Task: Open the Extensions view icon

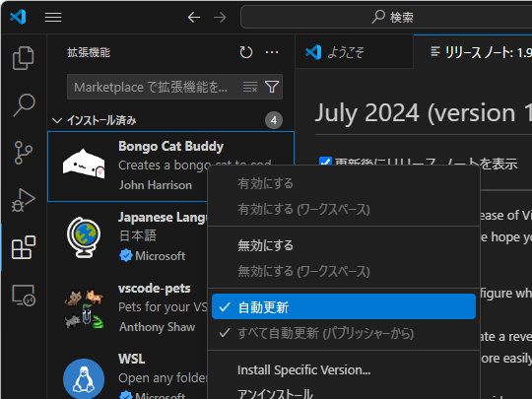Action: point(23,247)
